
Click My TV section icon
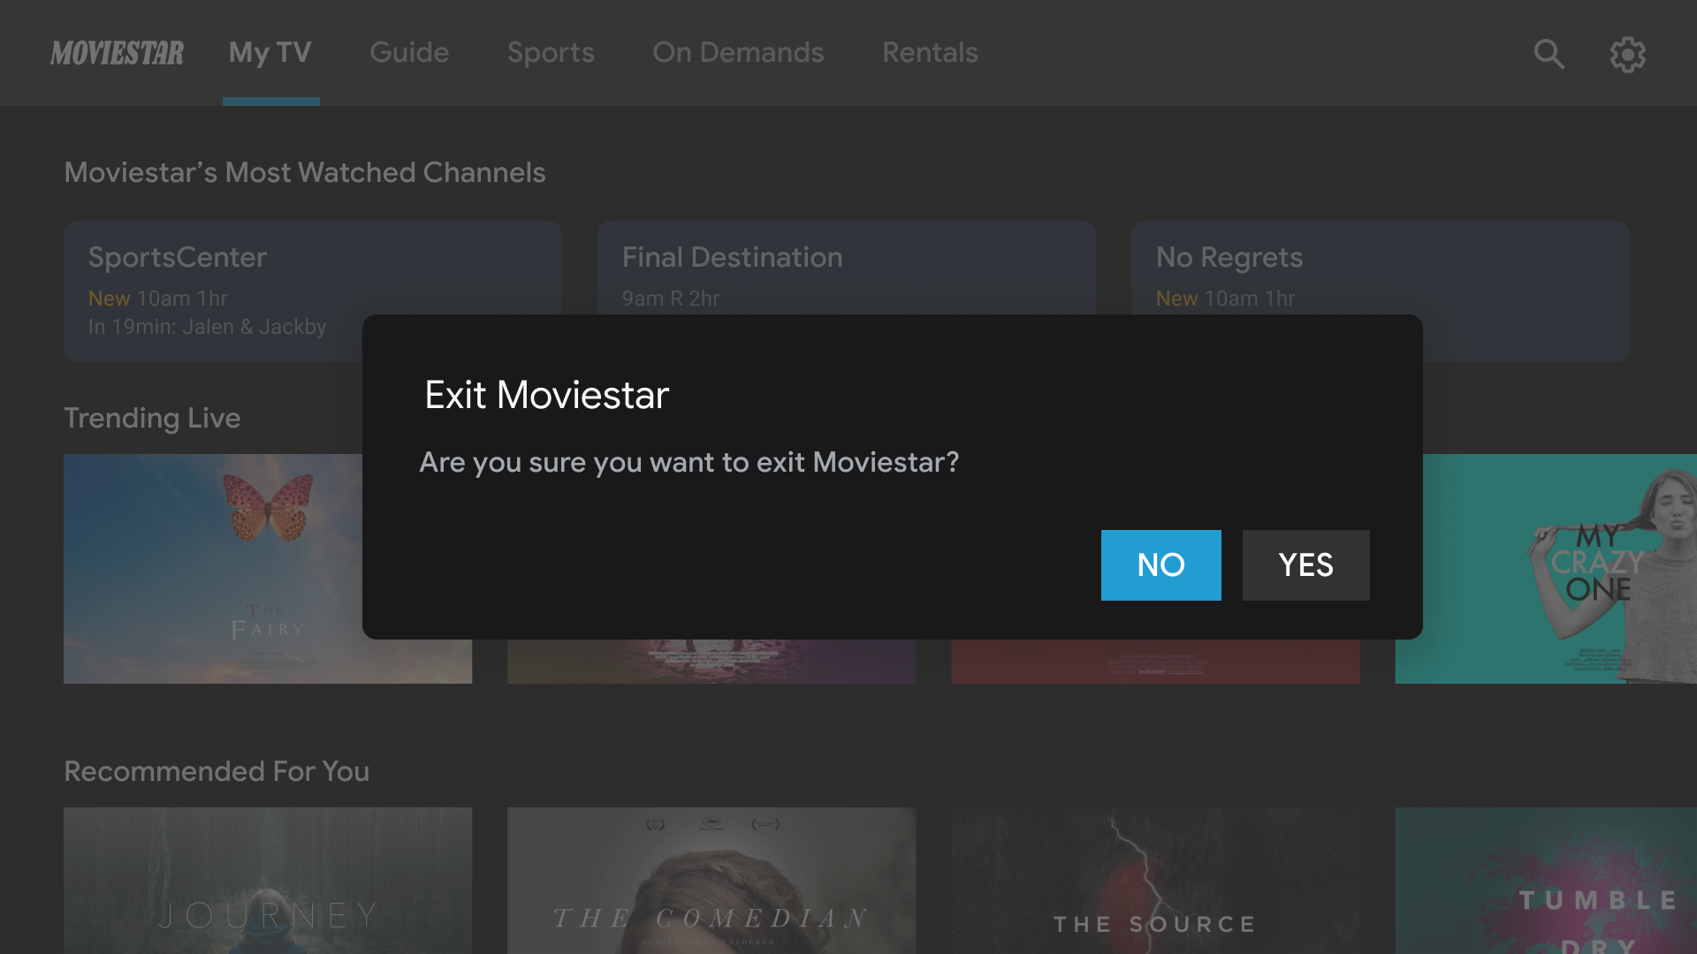[x=270, y=52]
